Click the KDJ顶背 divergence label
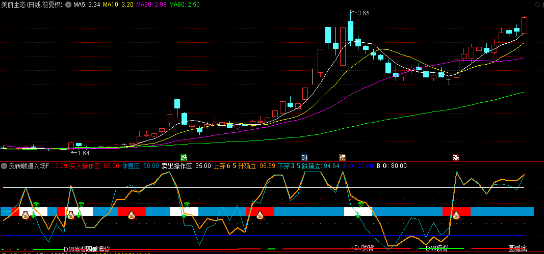Image resolution: width=544 pixels, height=254 pixels. click(361, 248)
